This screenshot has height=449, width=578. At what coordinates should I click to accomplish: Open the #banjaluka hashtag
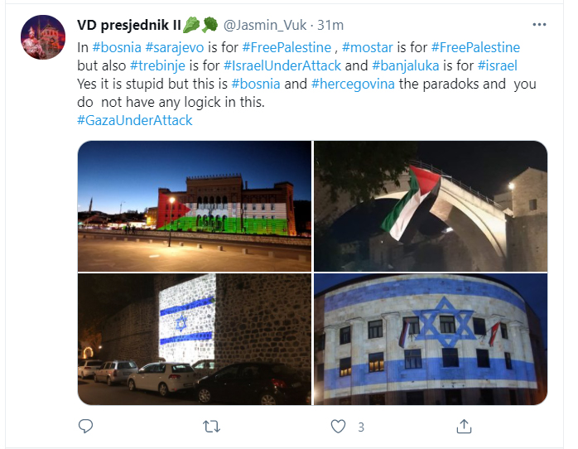406,65
